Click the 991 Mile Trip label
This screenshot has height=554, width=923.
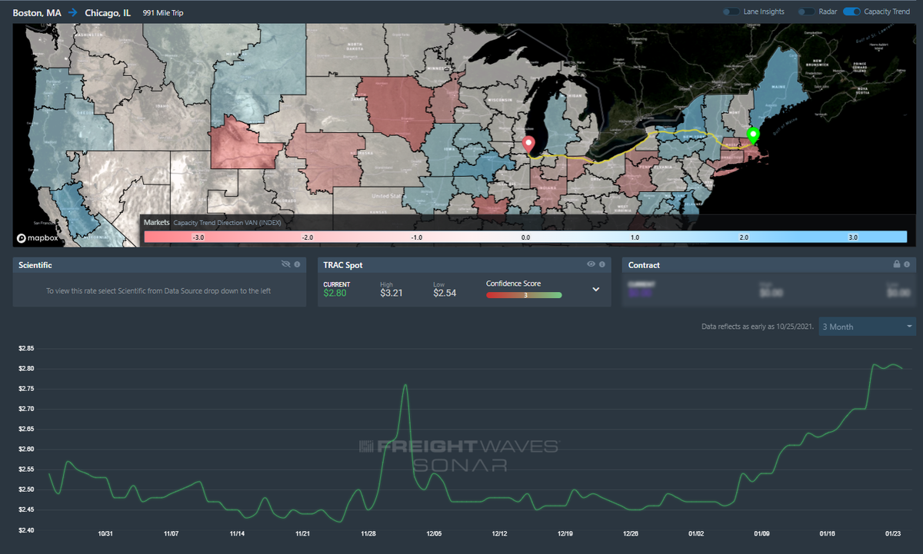pos(163,13)
